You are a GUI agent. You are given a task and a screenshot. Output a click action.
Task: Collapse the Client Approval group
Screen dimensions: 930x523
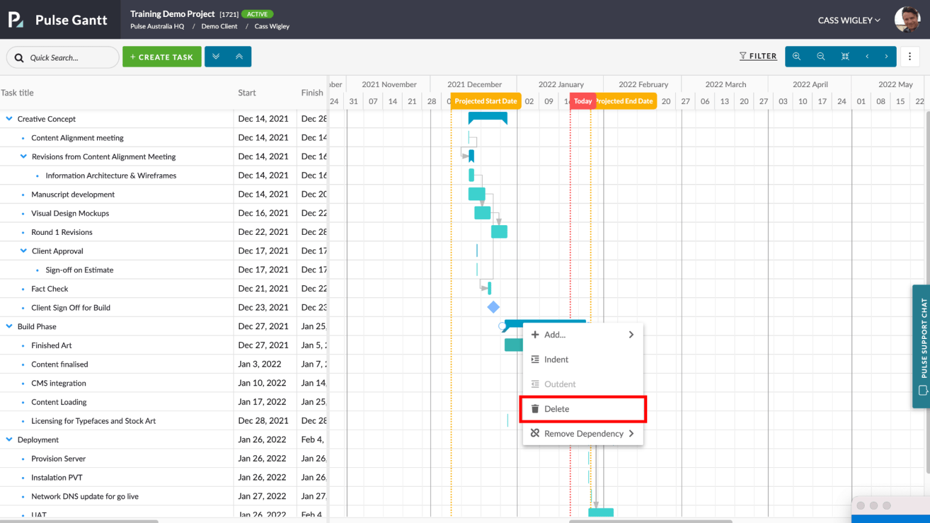(x=24, y=251)
